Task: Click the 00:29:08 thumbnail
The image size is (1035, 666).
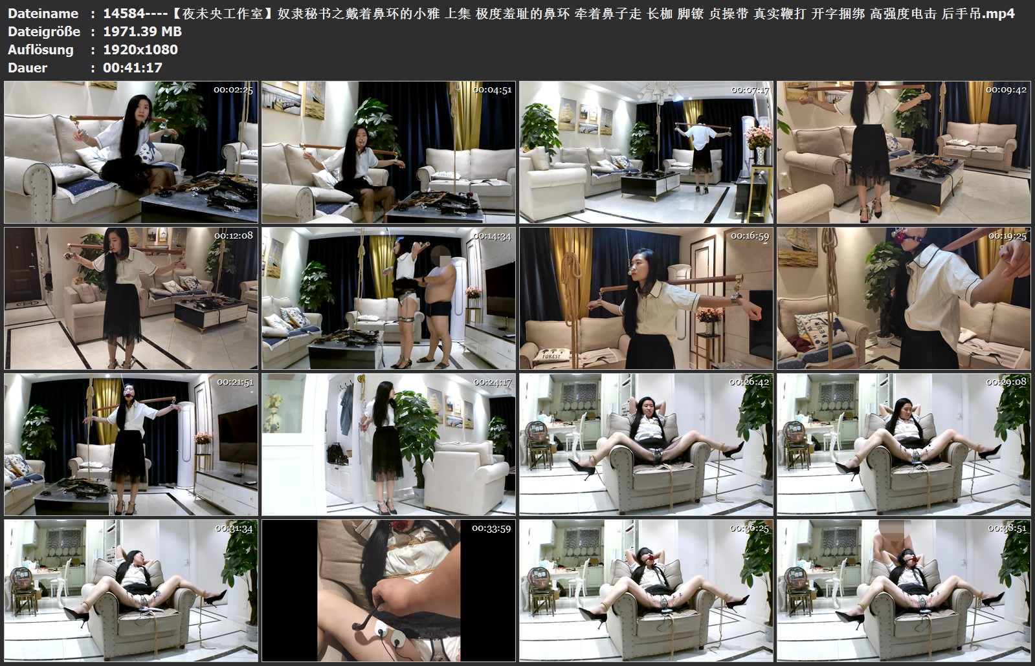Action: 904,444
